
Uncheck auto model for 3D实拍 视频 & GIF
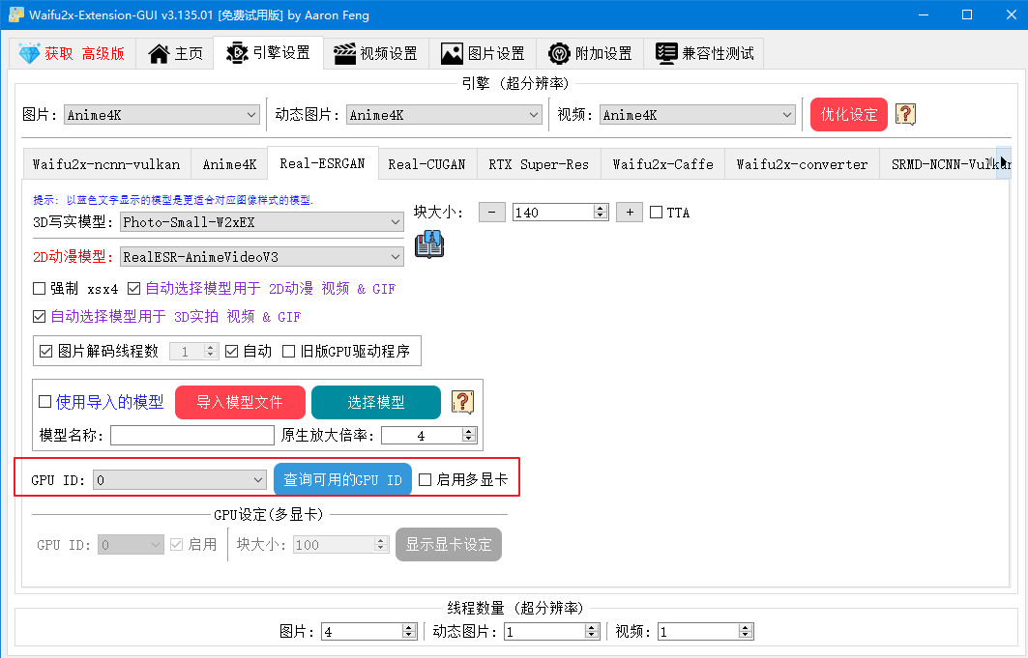[x=40, y=316]
